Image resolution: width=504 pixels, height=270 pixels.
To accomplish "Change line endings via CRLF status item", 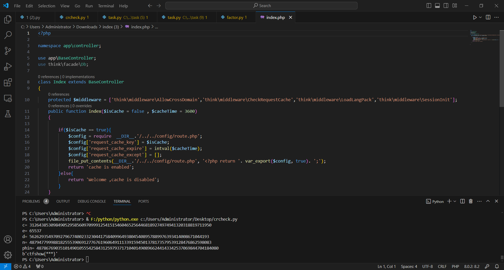I will [442, 266].
